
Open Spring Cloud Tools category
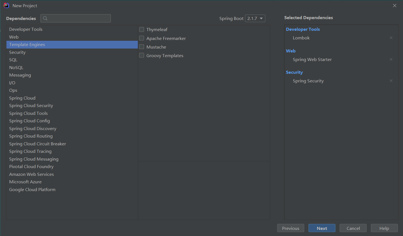click(x=72, y=113)
